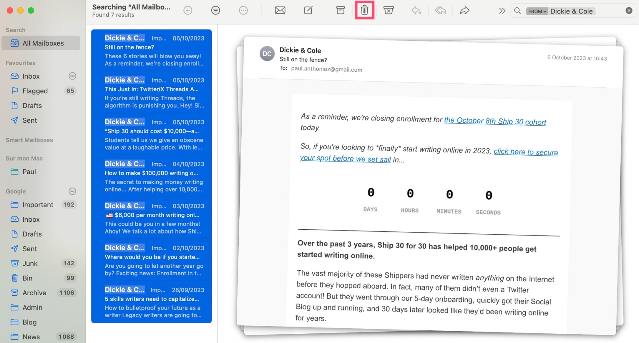Image resolution: width=639 pixels, height=343 pixels.
Task: Click the Forward arrow icon
Action: coord(465,11)
